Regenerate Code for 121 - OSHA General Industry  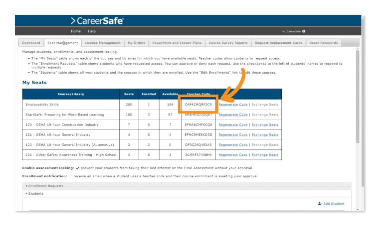click(x=233, y=135)
